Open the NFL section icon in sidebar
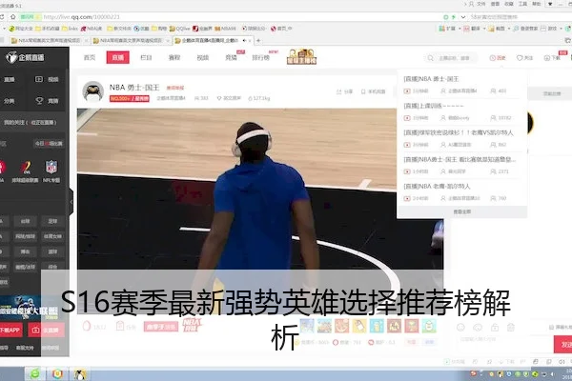 (x=51, y=168)
